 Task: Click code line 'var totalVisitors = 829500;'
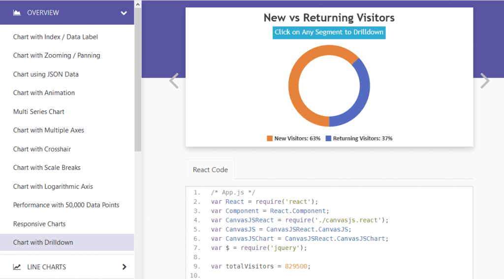point(261,266)
